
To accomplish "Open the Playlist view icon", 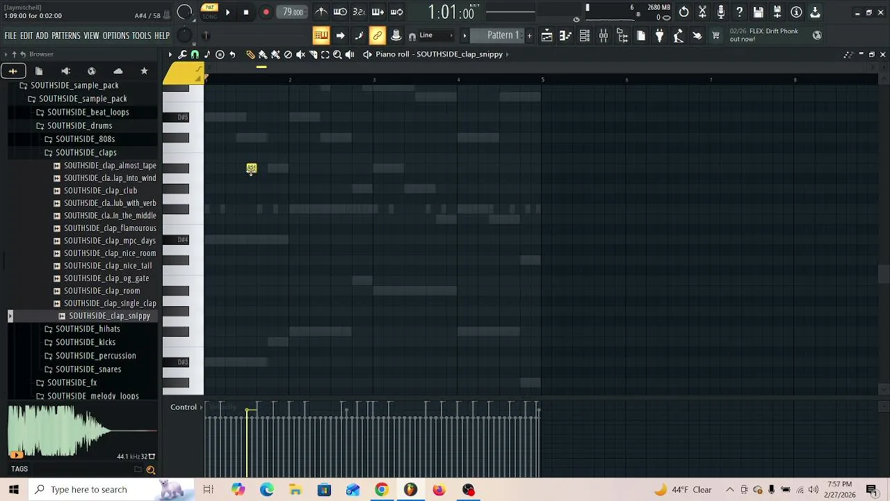I will [547, 35].
